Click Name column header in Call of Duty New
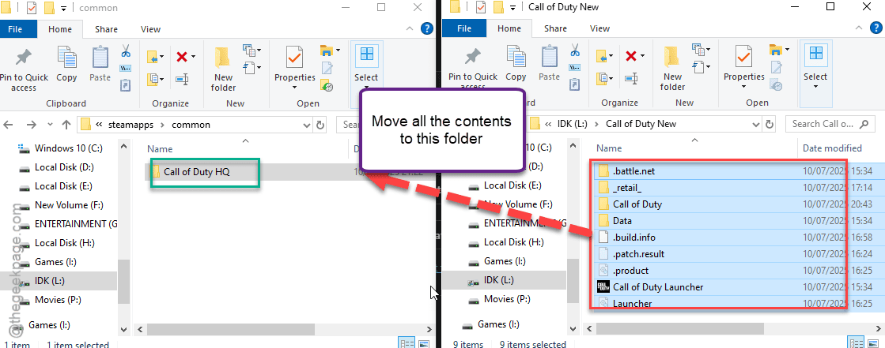The width and height of the screenshot is (885, 348). coord(609,148)
